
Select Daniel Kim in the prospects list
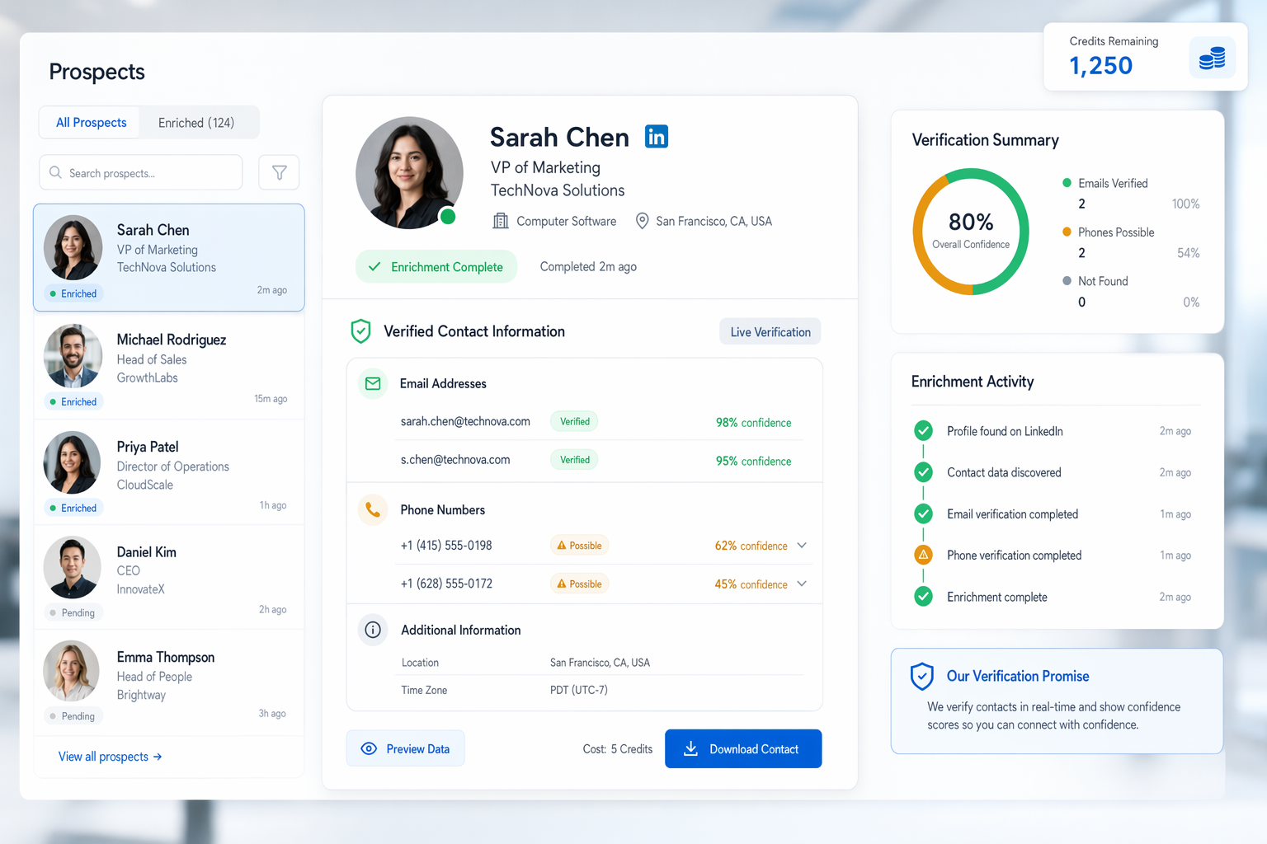169,578
